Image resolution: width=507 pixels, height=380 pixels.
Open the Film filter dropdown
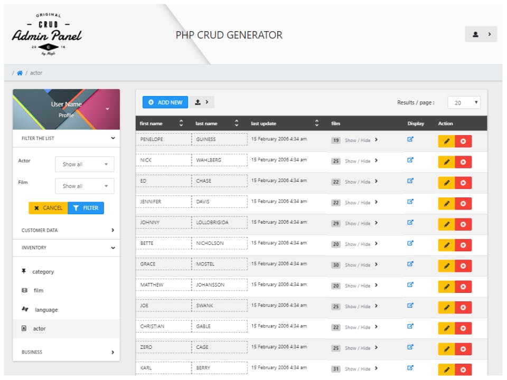84,186
